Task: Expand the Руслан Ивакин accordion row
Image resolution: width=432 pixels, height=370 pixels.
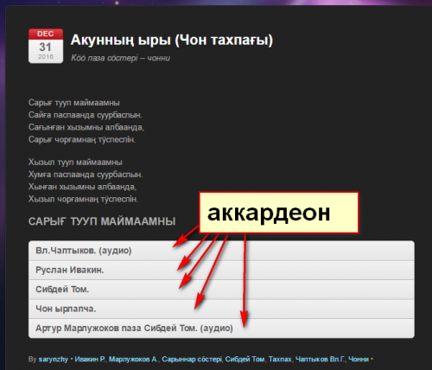Action: click(221, 270)
